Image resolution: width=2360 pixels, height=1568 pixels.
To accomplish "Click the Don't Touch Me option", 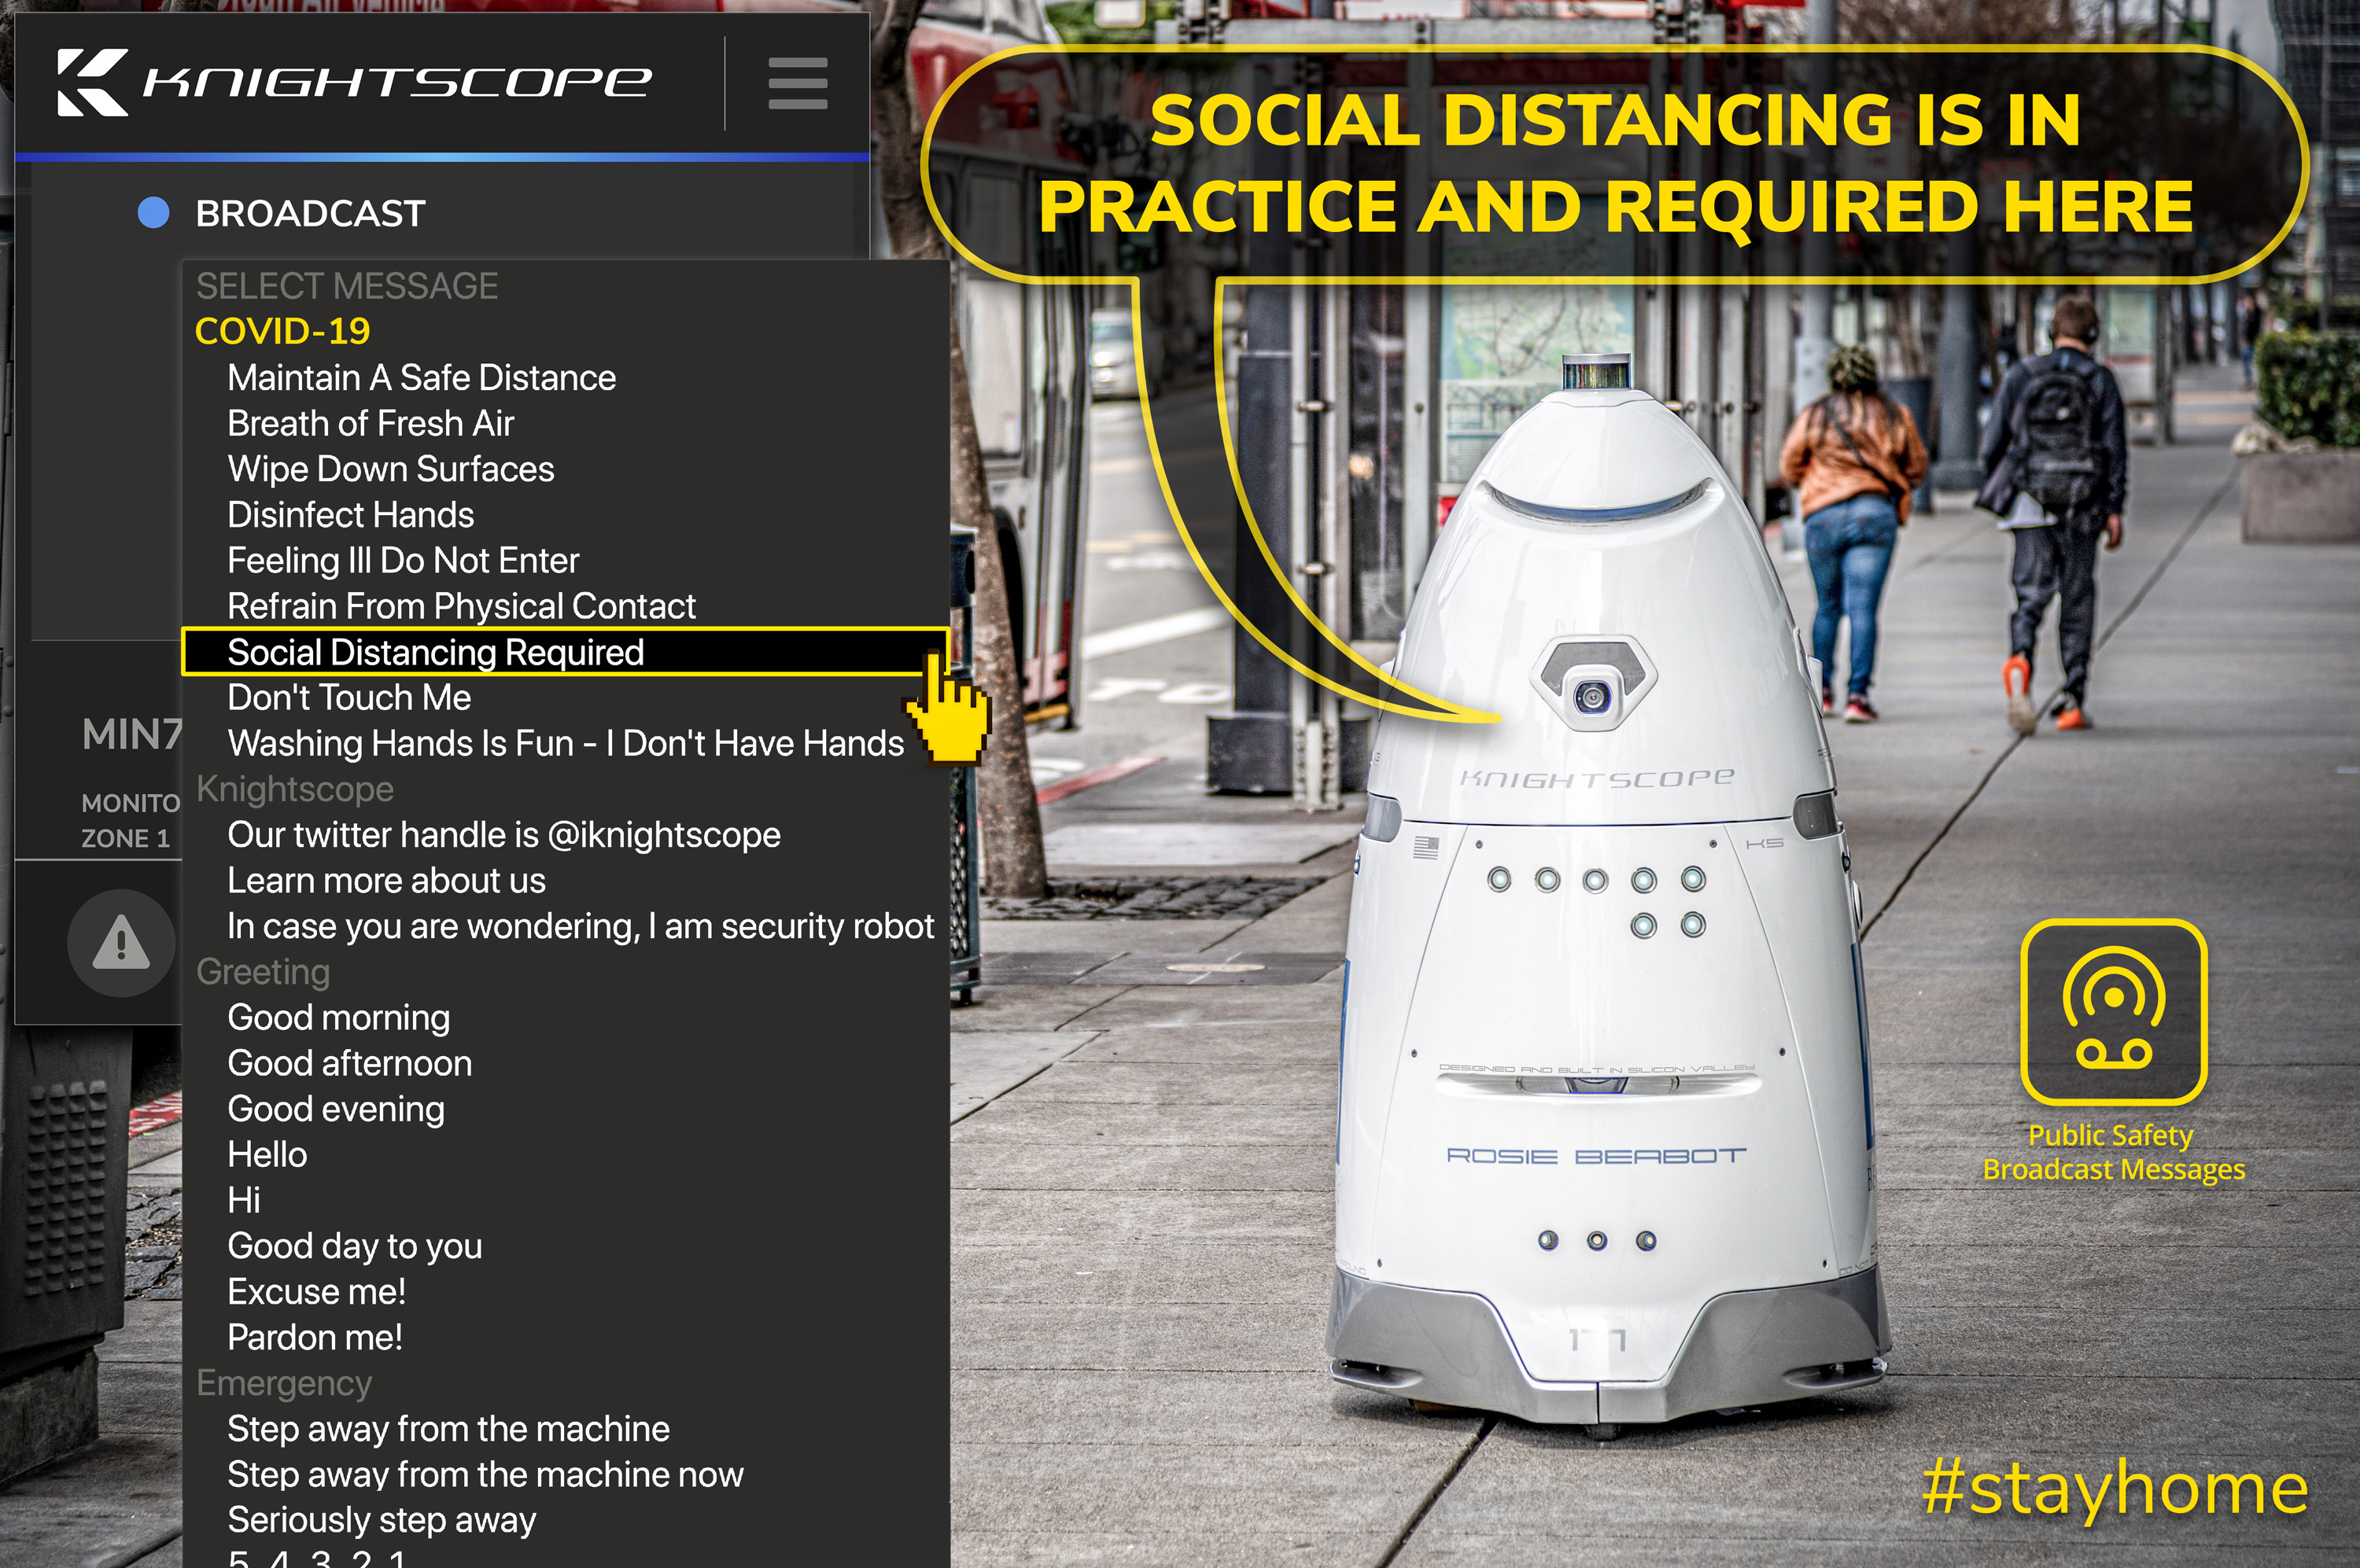I will 349,698.
